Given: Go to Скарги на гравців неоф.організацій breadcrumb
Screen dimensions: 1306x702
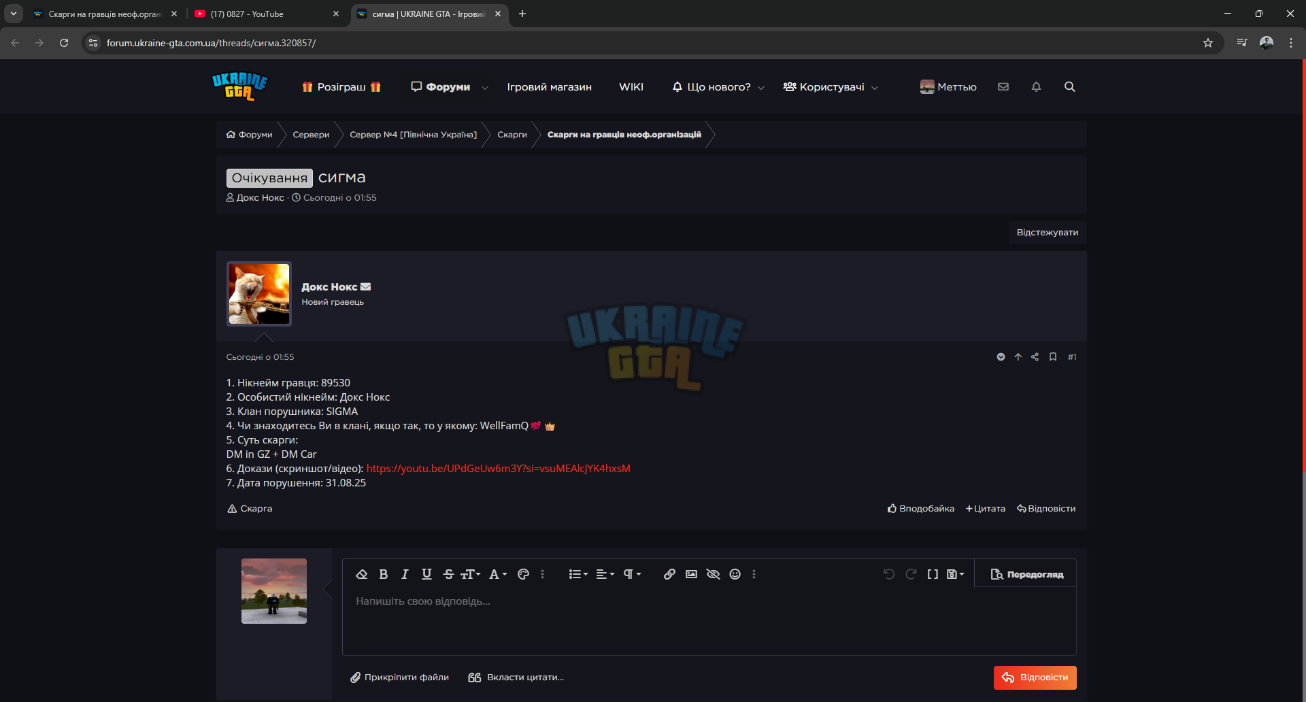Looking at the screenshot, I should (624, 135).
